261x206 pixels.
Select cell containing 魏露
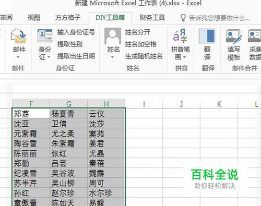[x=106, y=173]
